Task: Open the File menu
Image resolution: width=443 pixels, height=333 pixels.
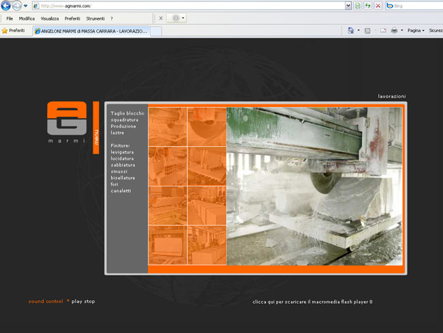Action: click(x=10, y=18)
